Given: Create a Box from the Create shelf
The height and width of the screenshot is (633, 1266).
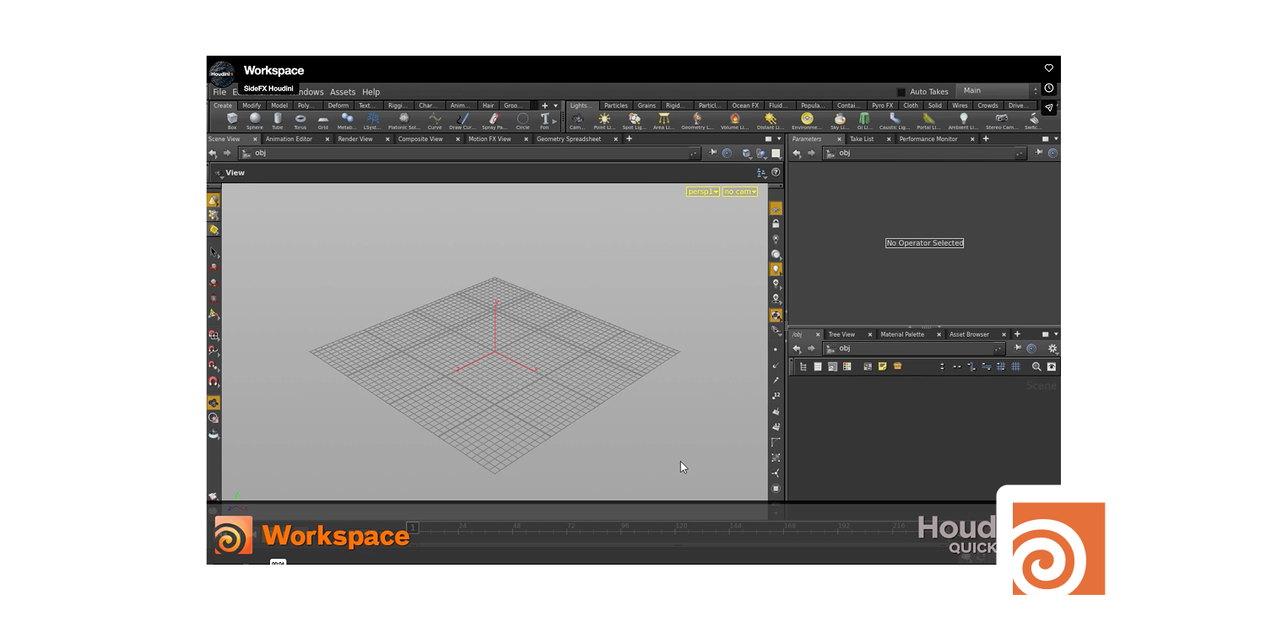Looking at the screenshot, I should (232, 122).
